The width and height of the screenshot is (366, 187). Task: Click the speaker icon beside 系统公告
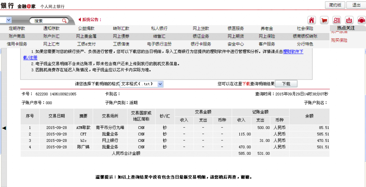80,20
